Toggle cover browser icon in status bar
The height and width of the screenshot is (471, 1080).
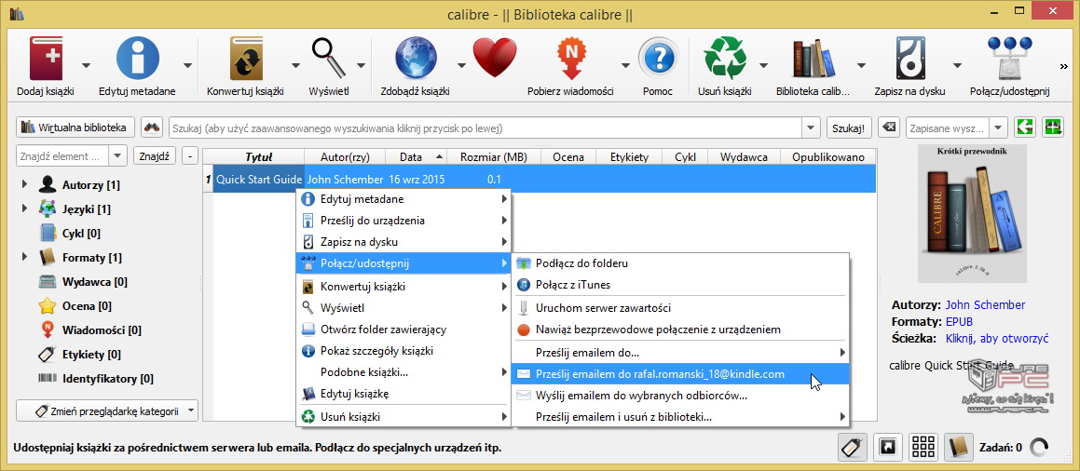pos(888,448)
